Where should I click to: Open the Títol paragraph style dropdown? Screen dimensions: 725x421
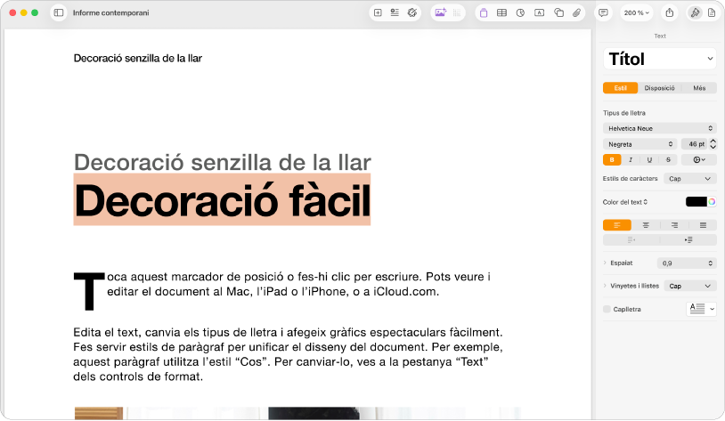coord(660,59)
